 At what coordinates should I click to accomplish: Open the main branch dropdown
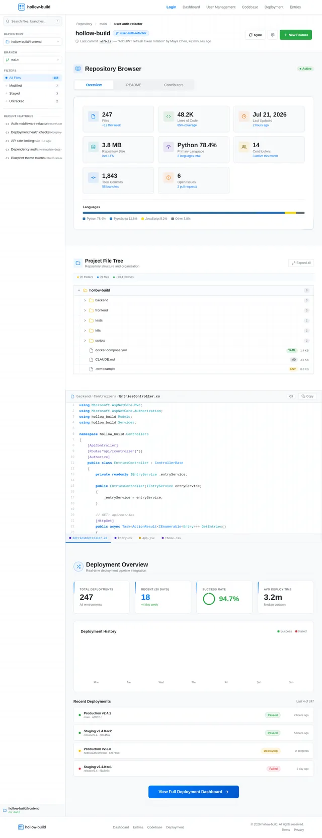33,60
